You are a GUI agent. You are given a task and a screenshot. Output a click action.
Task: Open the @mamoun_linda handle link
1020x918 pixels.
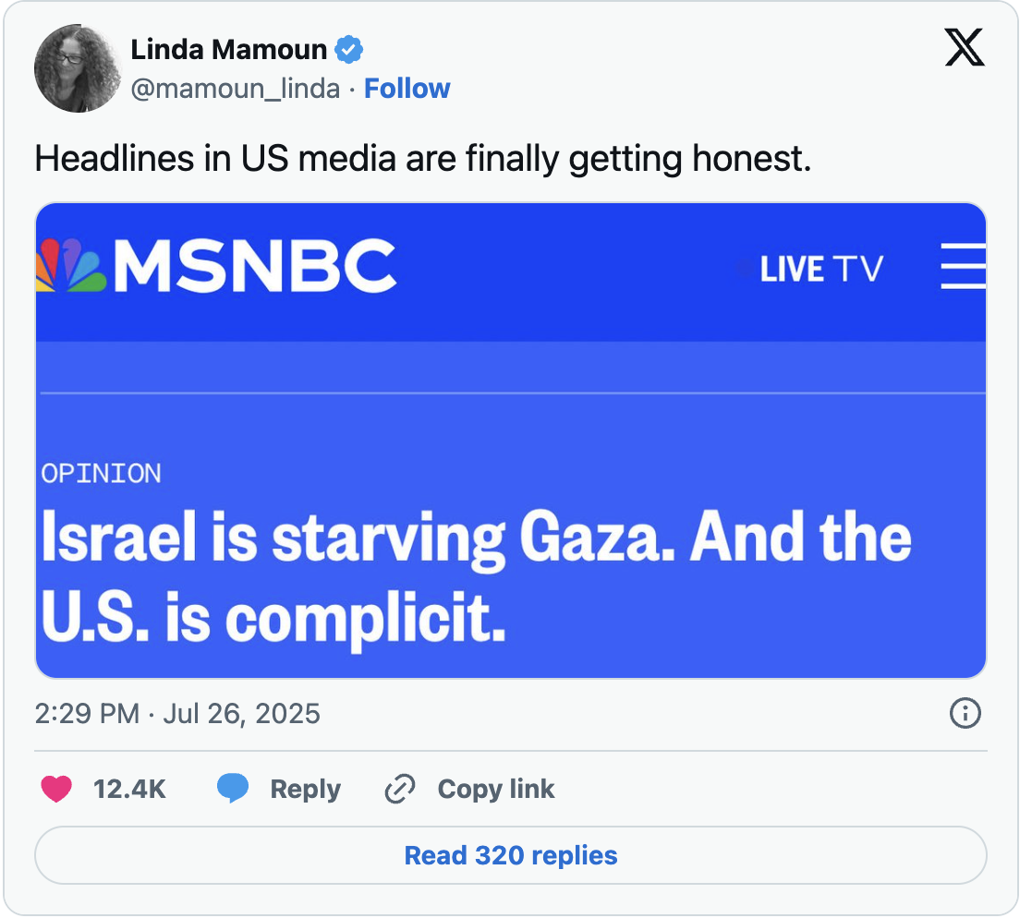click(236, 89)
